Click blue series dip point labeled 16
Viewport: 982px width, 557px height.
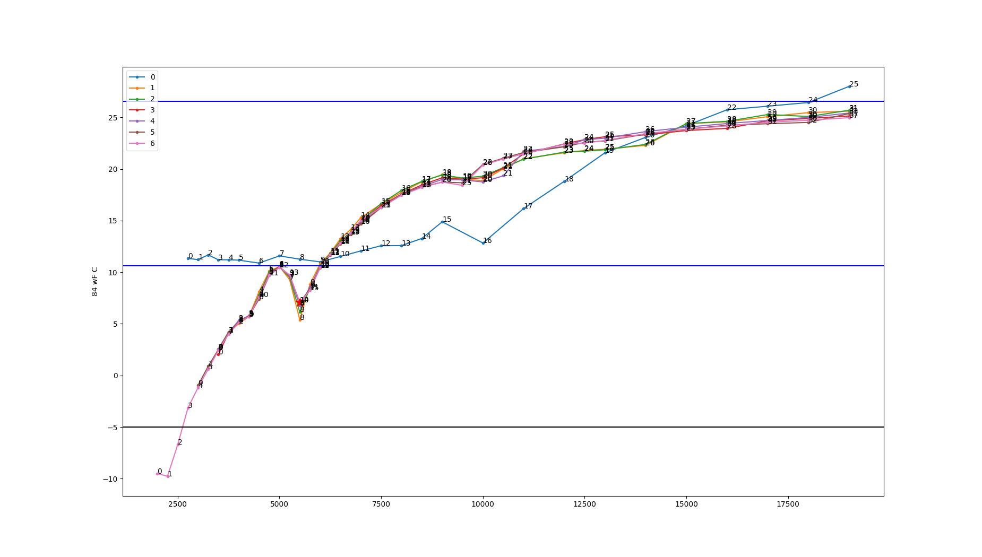[483, 243]
